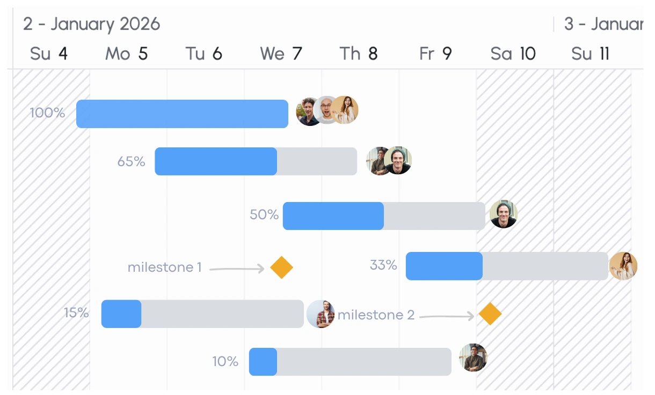Select the 10% progress task bar
Viewport: 655px width, 395px height.
pyautogui.click(x=350, y=362)
